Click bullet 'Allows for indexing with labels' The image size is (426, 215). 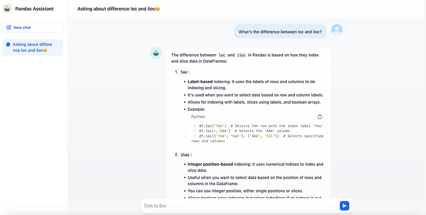pyautogui.click(x=254, y=102)
